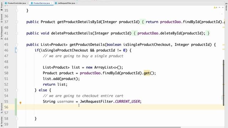Screen dimensions: 228x128
Task: Collapse the if block at line 46
Action: (x=17, y=50)
